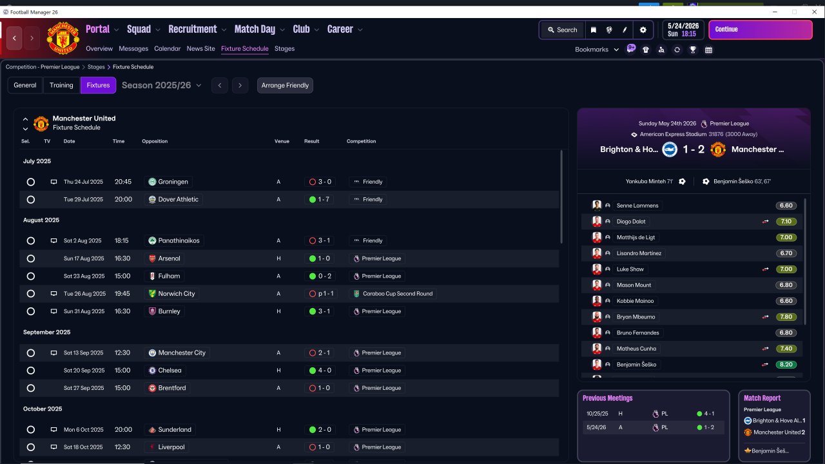Click the substitution icon beside Diogo Dalot
The image size is (825, 464).
point(766,222)
